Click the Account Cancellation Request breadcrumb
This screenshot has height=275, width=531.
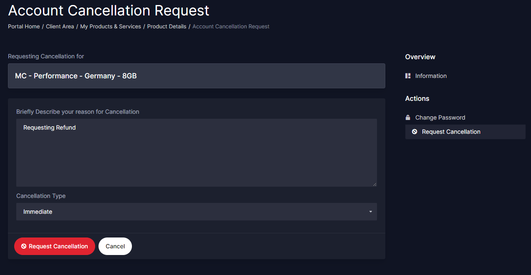pos(231,27)
